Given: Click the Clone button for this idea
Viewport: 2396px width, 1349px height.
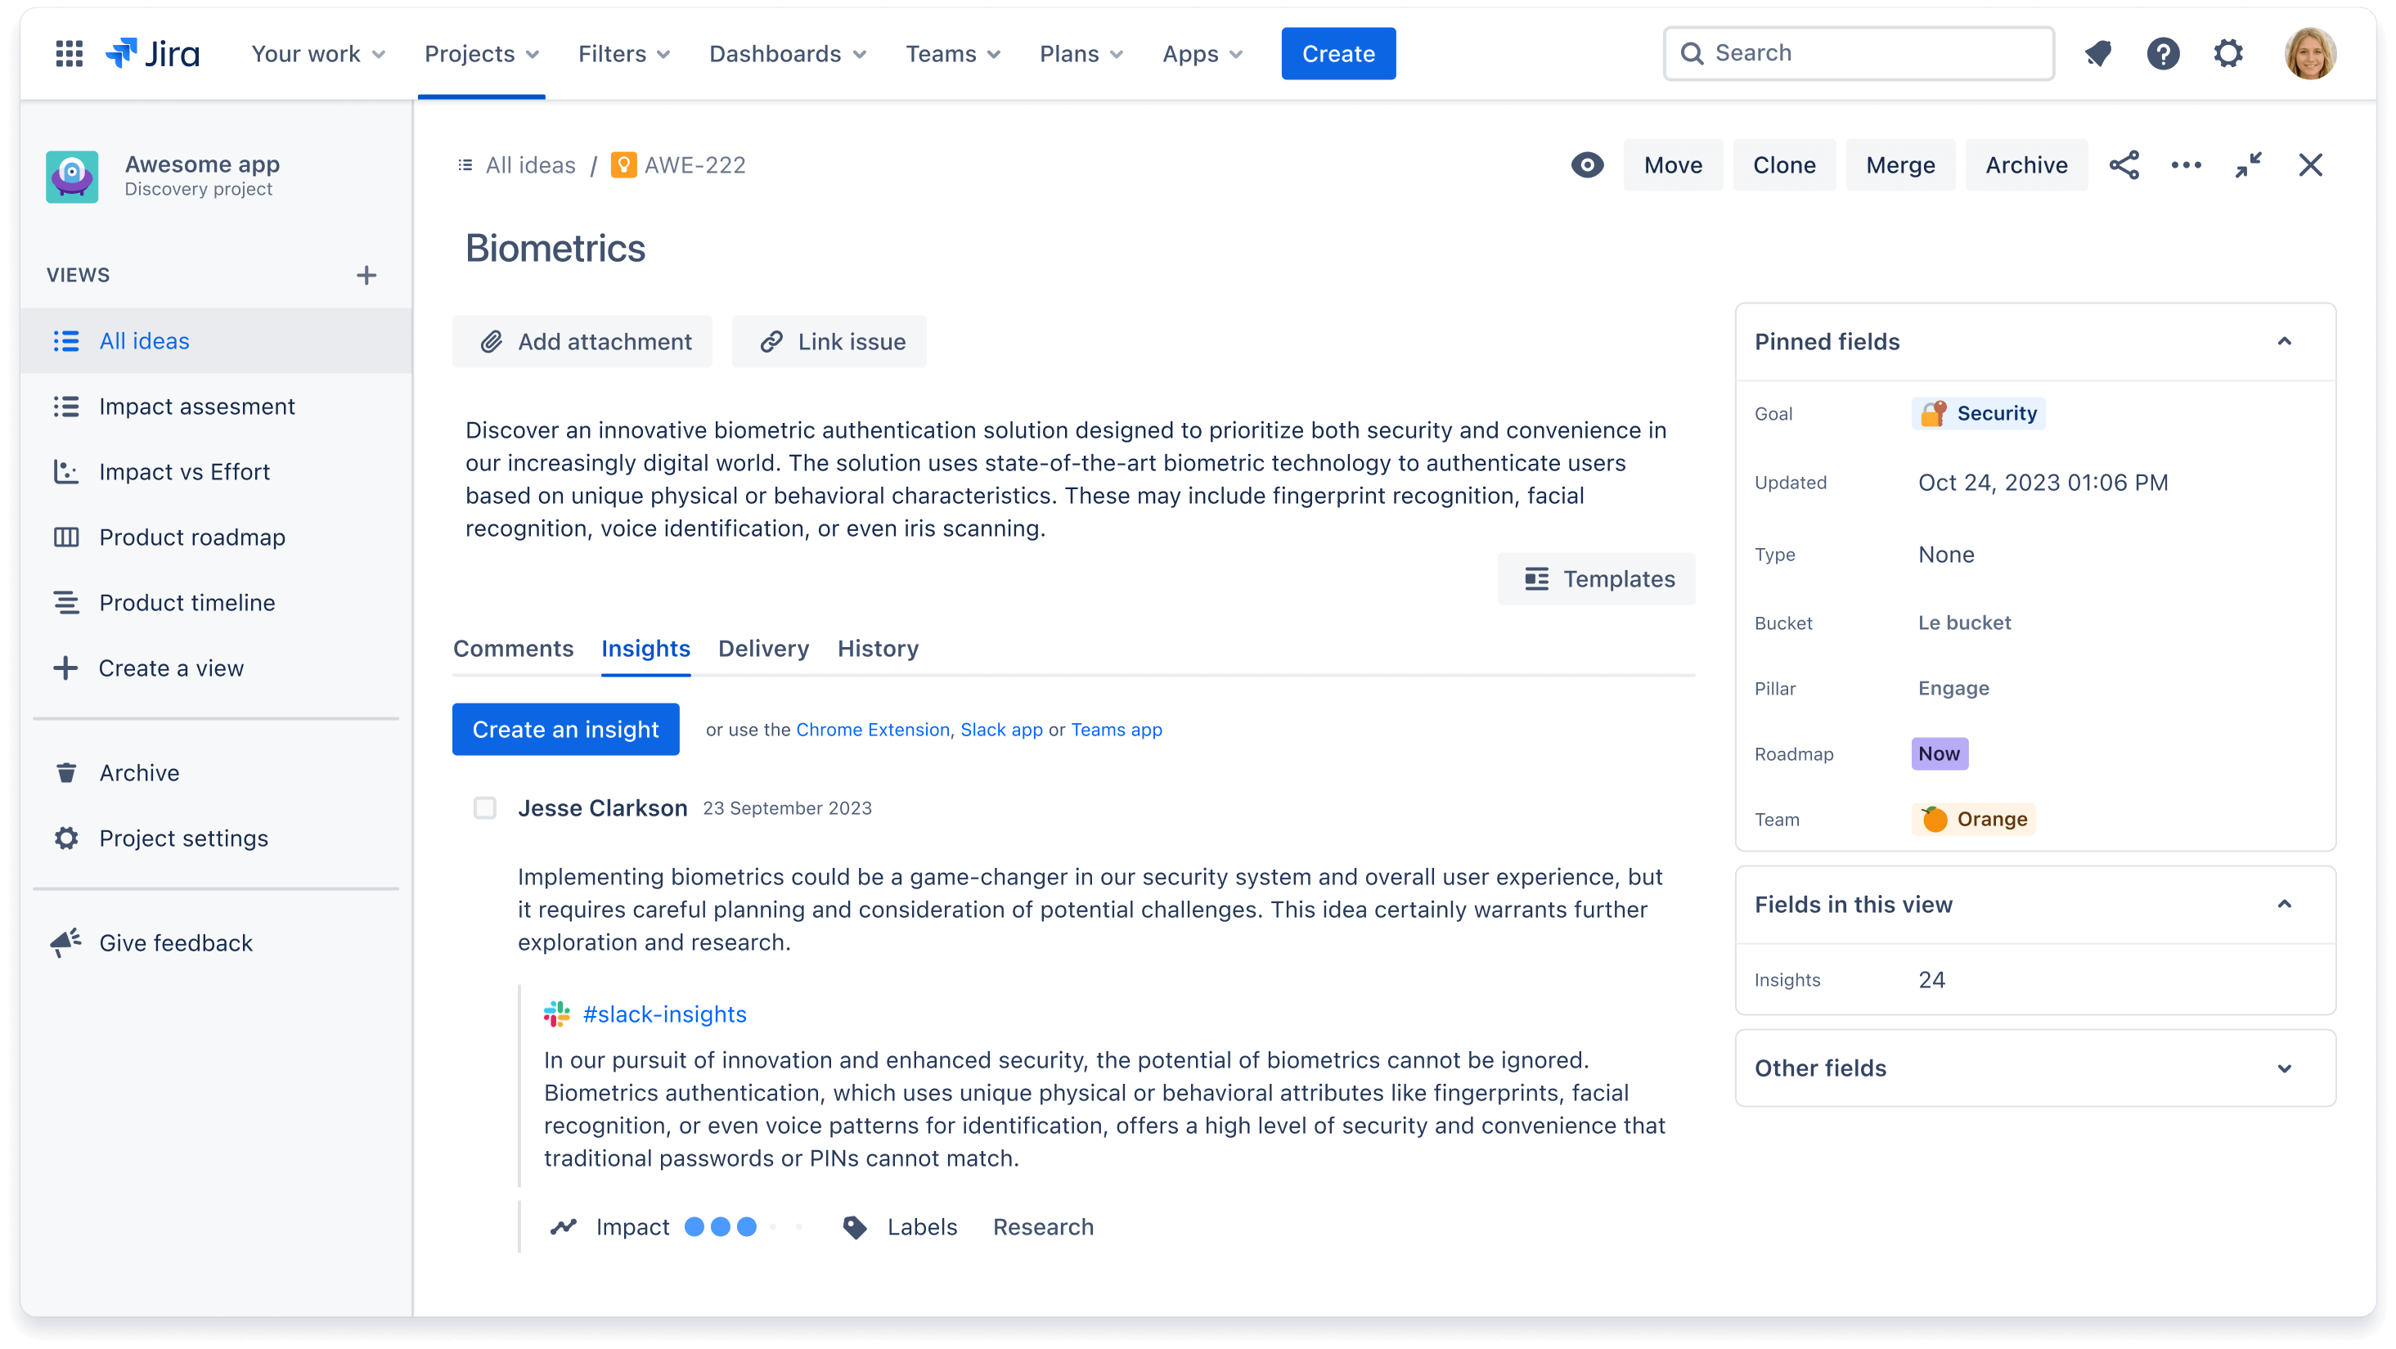Looking at the screenshot, I should [1782, 164].
